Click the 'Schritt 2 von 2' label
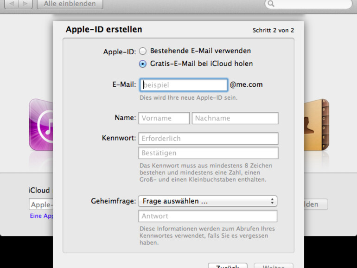The height and width of the screenshot is (268, 357). 273,30
